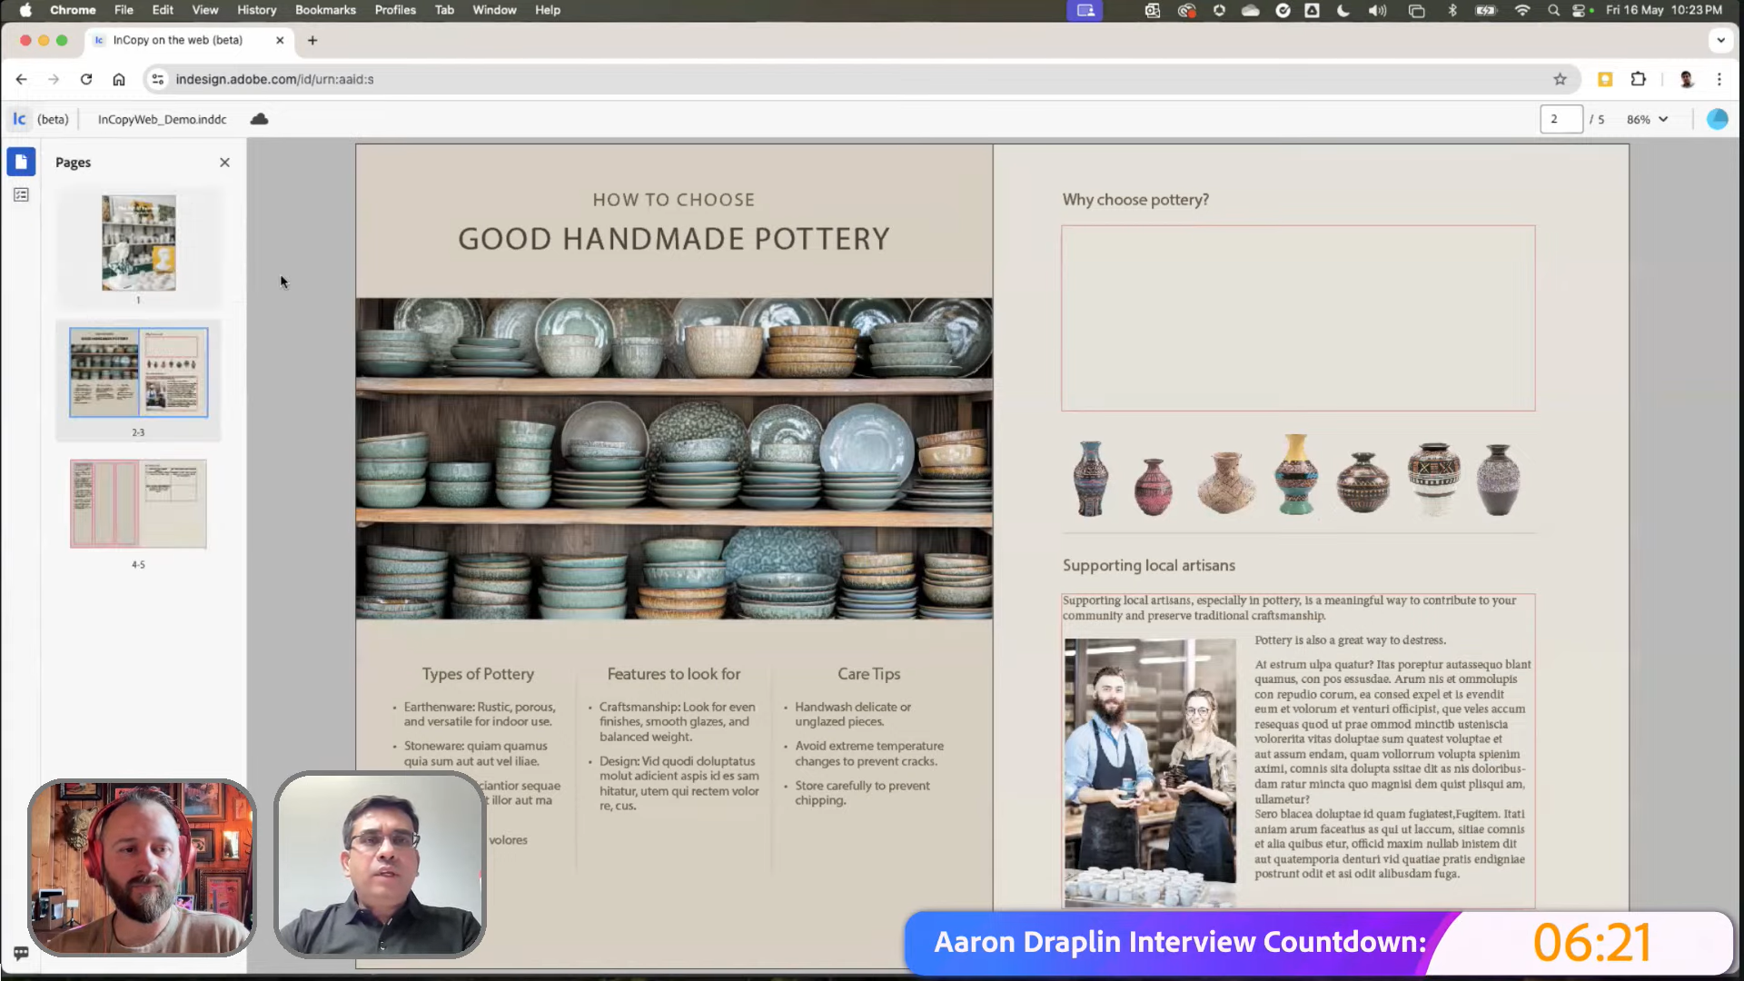1744x981 pixels.
Task: Click the Types of Pottery heading
Action: point(478,674)
